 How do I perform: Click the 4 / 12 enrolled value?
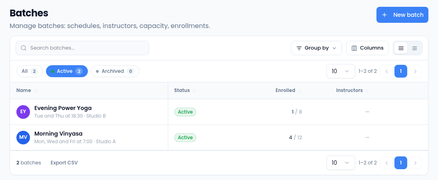pyautogui.click(x=296, y=138)
